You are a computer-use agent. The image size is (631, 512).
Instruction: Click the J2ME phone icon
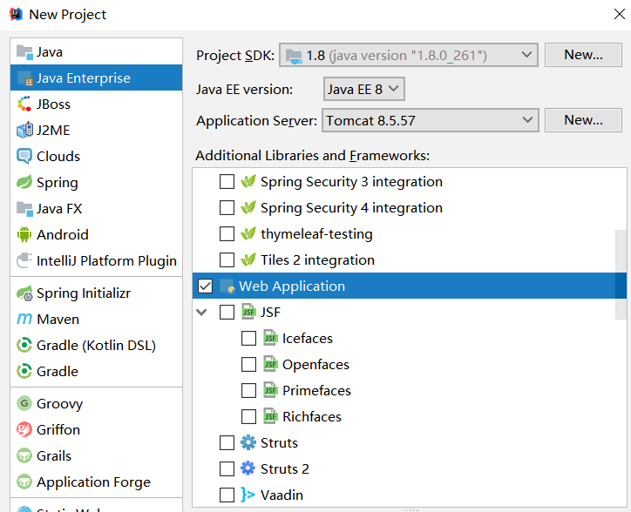(x=24, y=131)
